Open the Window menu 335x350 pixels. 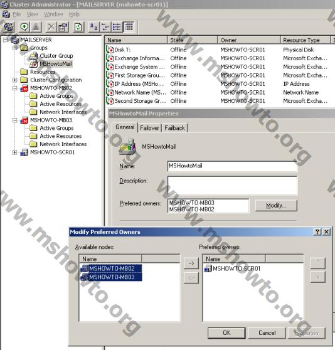tap(53, 14)
